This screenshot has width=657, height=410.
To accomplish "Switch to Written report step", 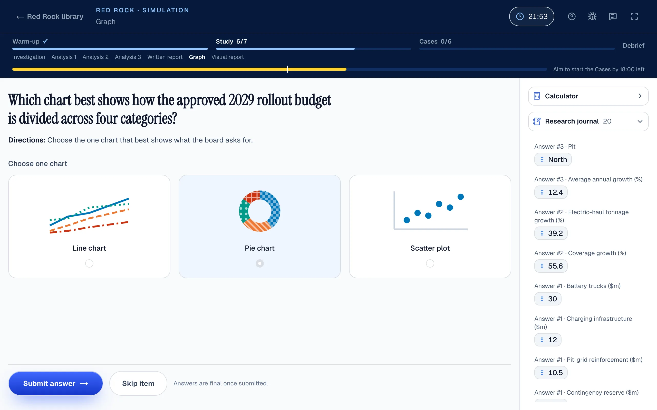I will click(x=165, y=57).
